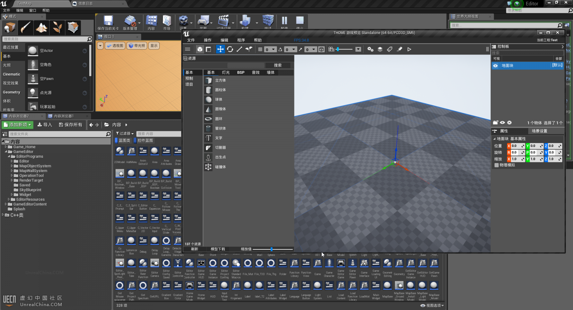Screen dimensions: 573x310
Task: Open the 添加新项 dropdown button
Action: click(18, 125)
